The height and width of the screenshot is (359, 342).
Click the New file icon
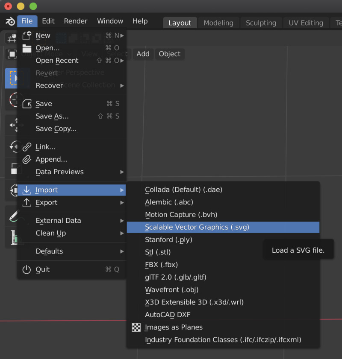click(27, 35)
